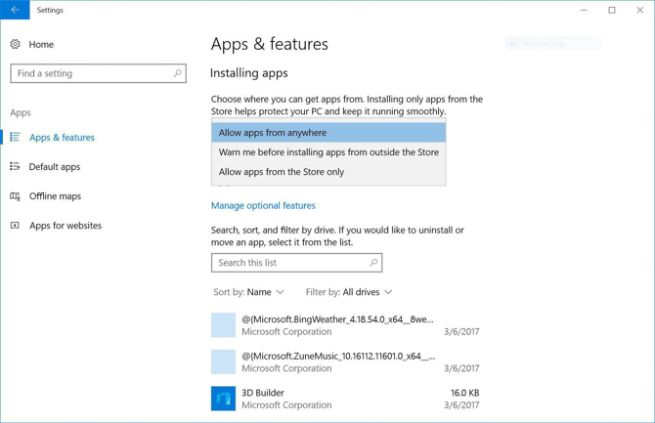Click the Default apps sidebar icon

tap(15, 167)
